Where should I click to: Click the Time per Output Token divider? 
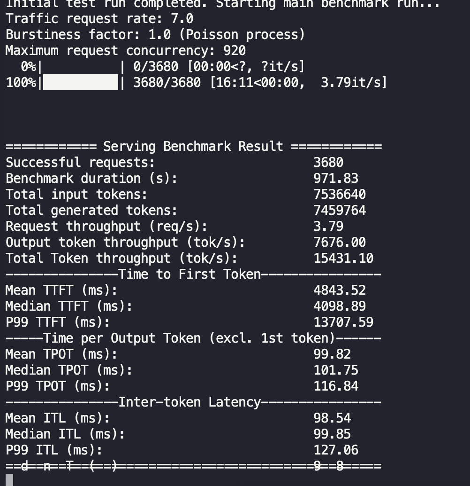[193, 338]
